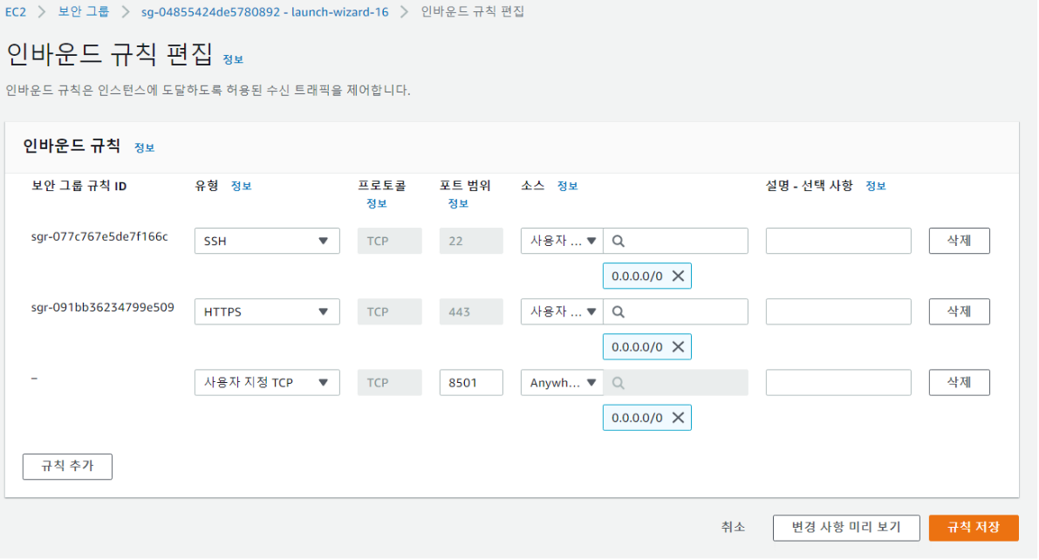Open 정보 link next to 설명 - 선택 사항

click(875, 186)
